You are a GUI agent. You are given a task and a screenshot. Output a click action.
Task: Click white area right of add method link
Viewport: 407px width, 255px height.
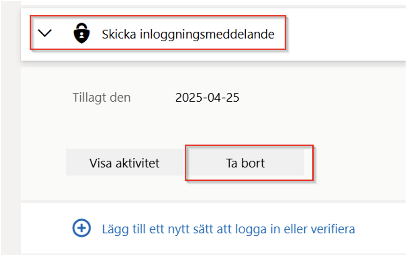point(380,228)
